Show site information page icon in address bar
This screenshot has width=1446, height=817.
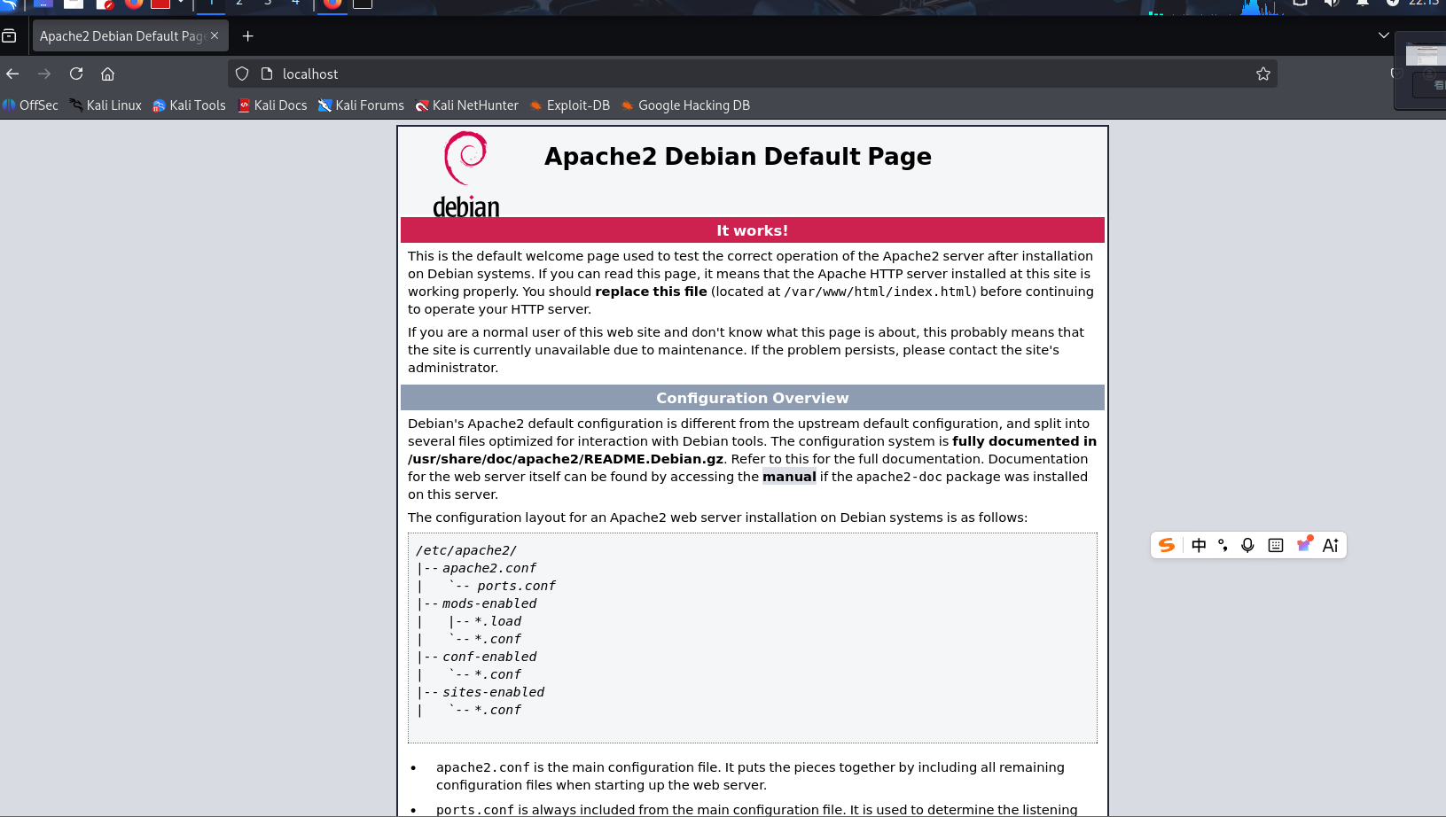click(267, 74)
